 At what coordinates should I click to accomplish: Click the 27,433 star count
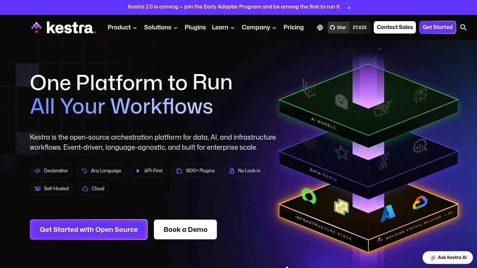[359, 28]
